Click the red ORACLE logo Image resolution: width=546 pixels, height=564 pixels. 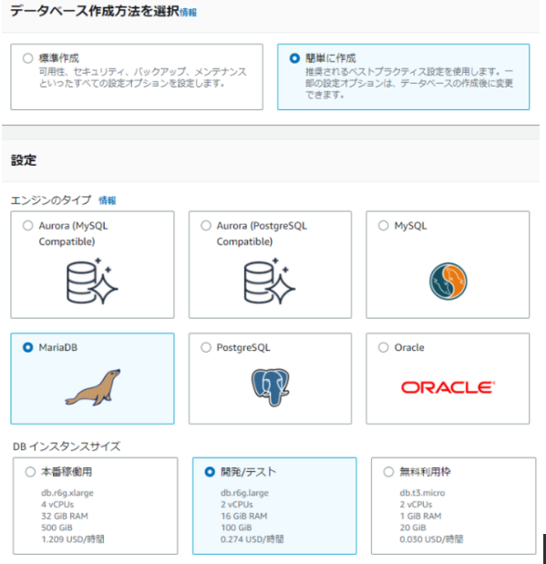(x=448, y=387)
